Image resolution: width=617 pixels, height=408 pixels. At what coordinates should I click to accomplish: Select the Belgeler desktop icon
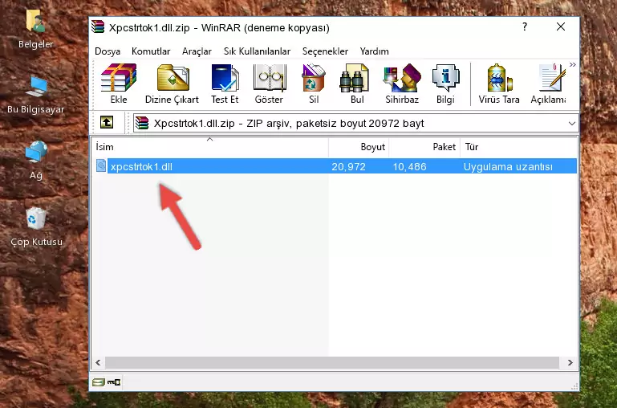35,30
